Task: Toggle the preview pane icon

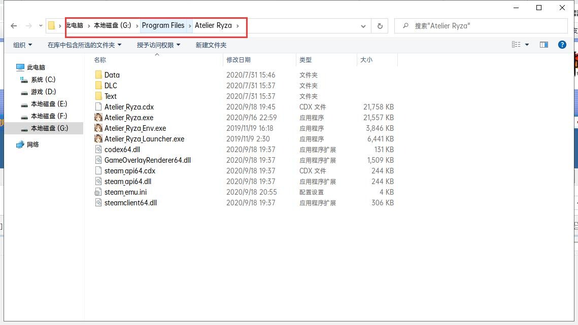Action: (x=543, y=45)
